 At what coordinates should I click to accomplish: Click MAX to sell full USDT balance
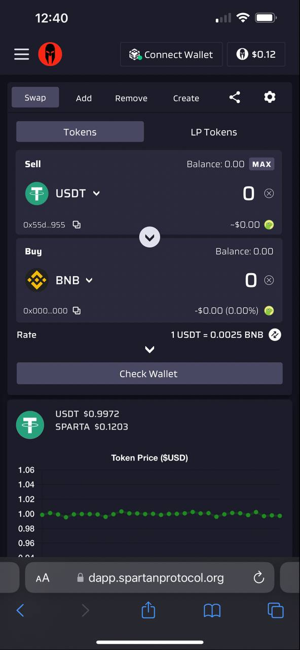pyautogui.click(x=261, y=164)
